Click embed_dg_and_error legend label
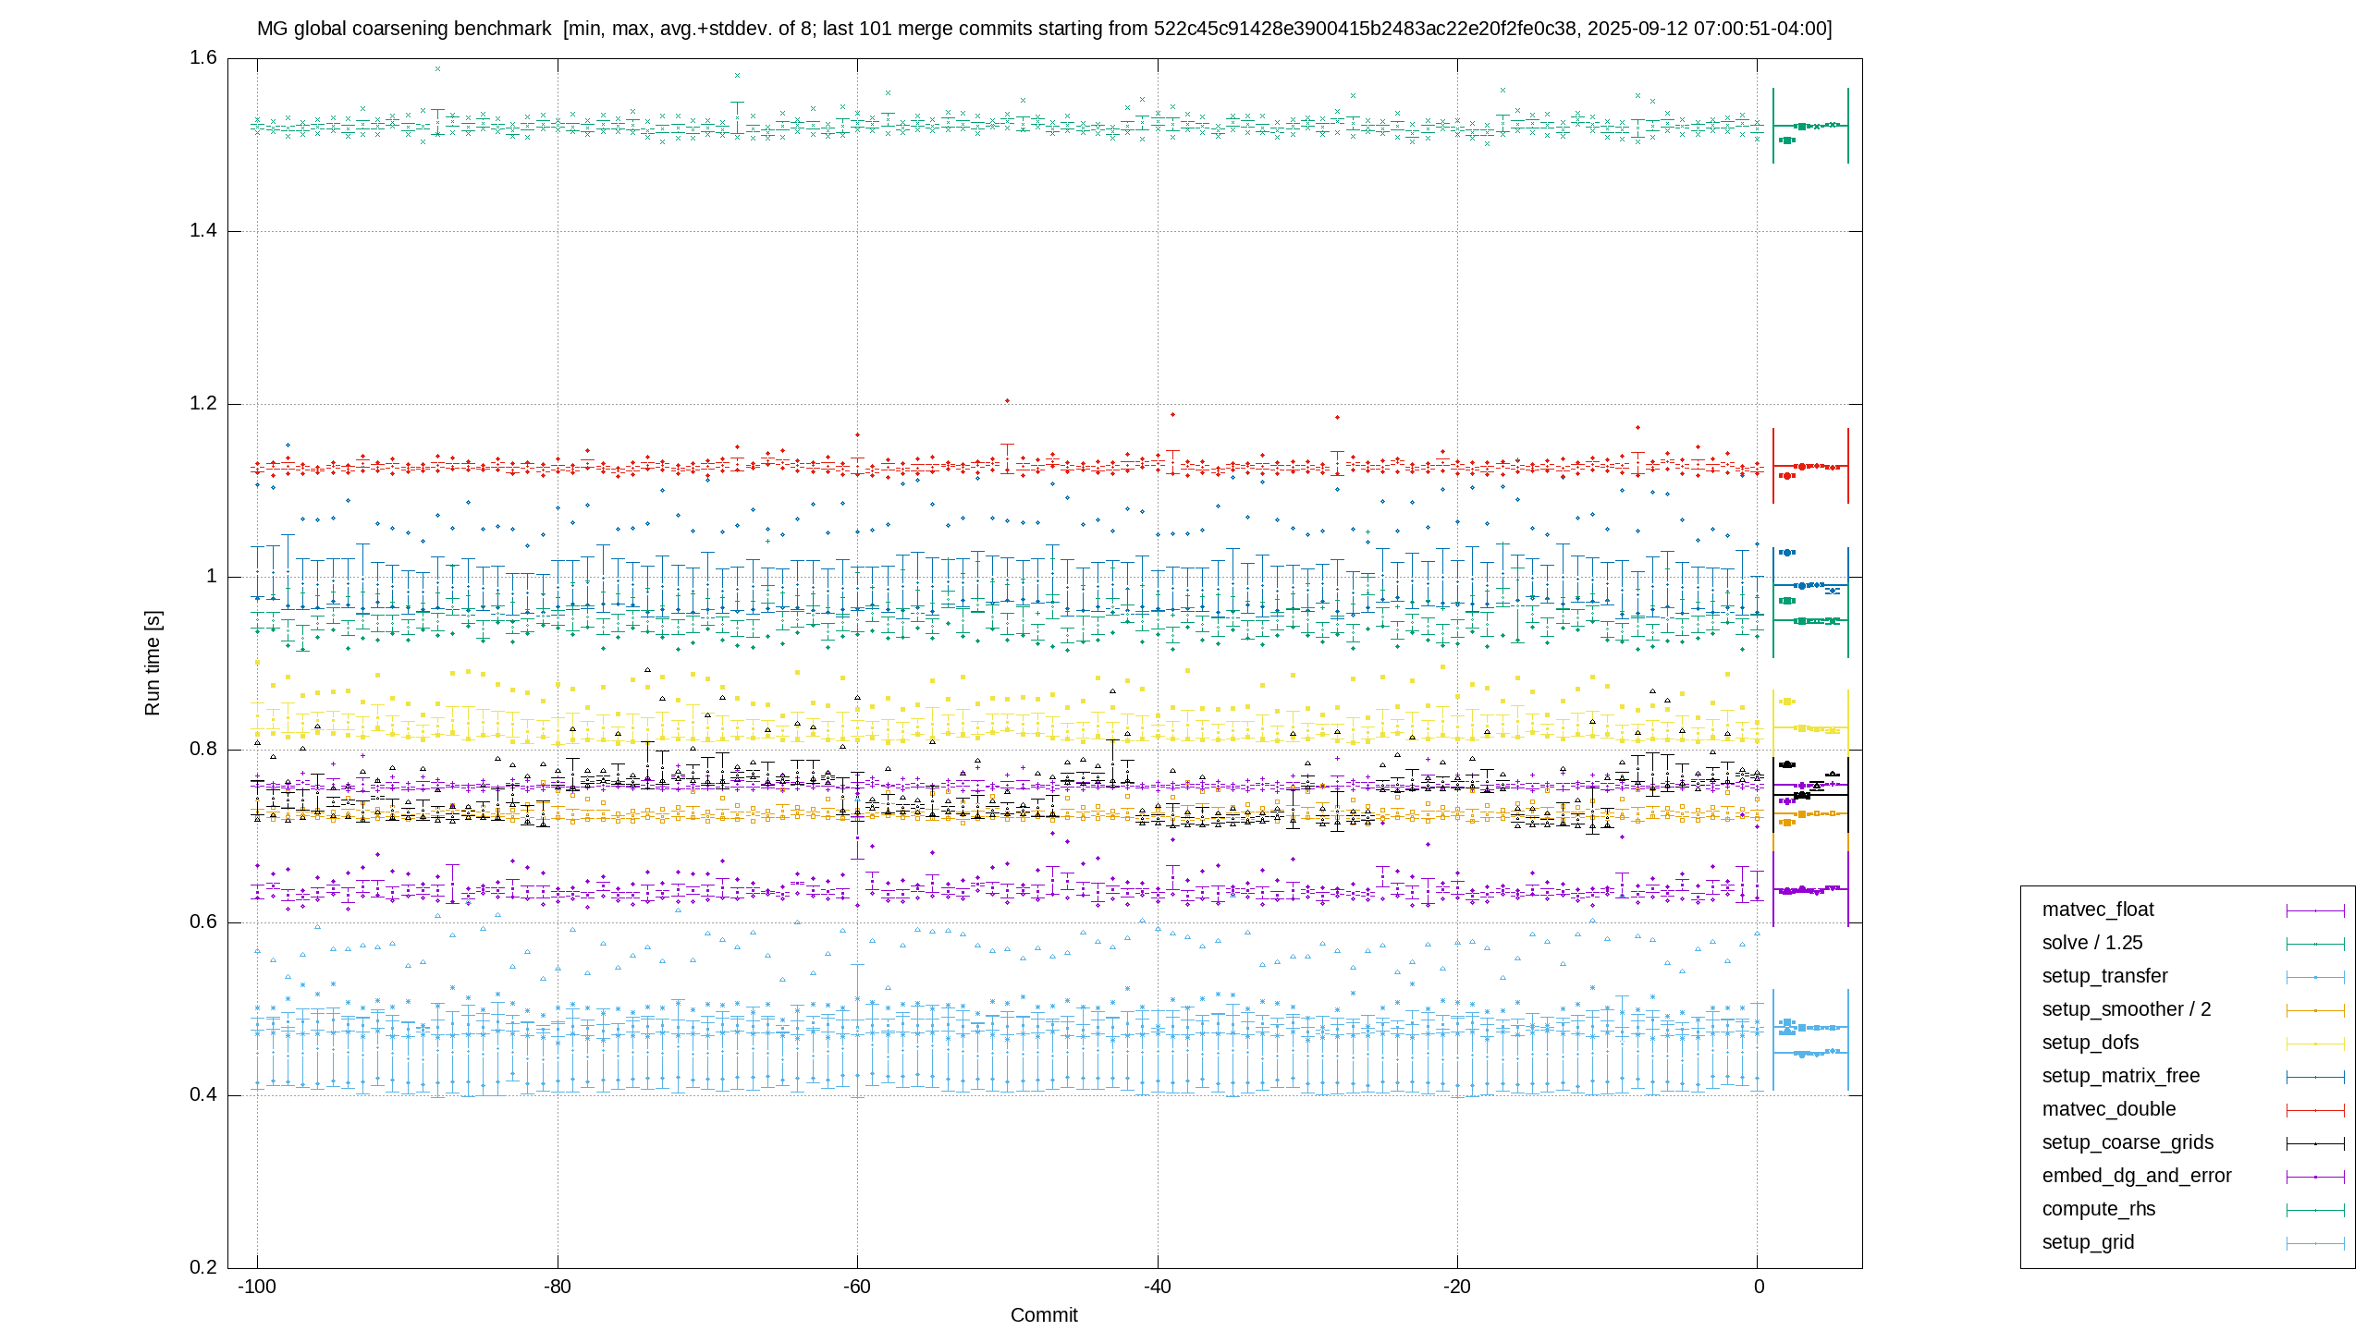The image size is (2367, 1331). [x=2137, y=1176]
